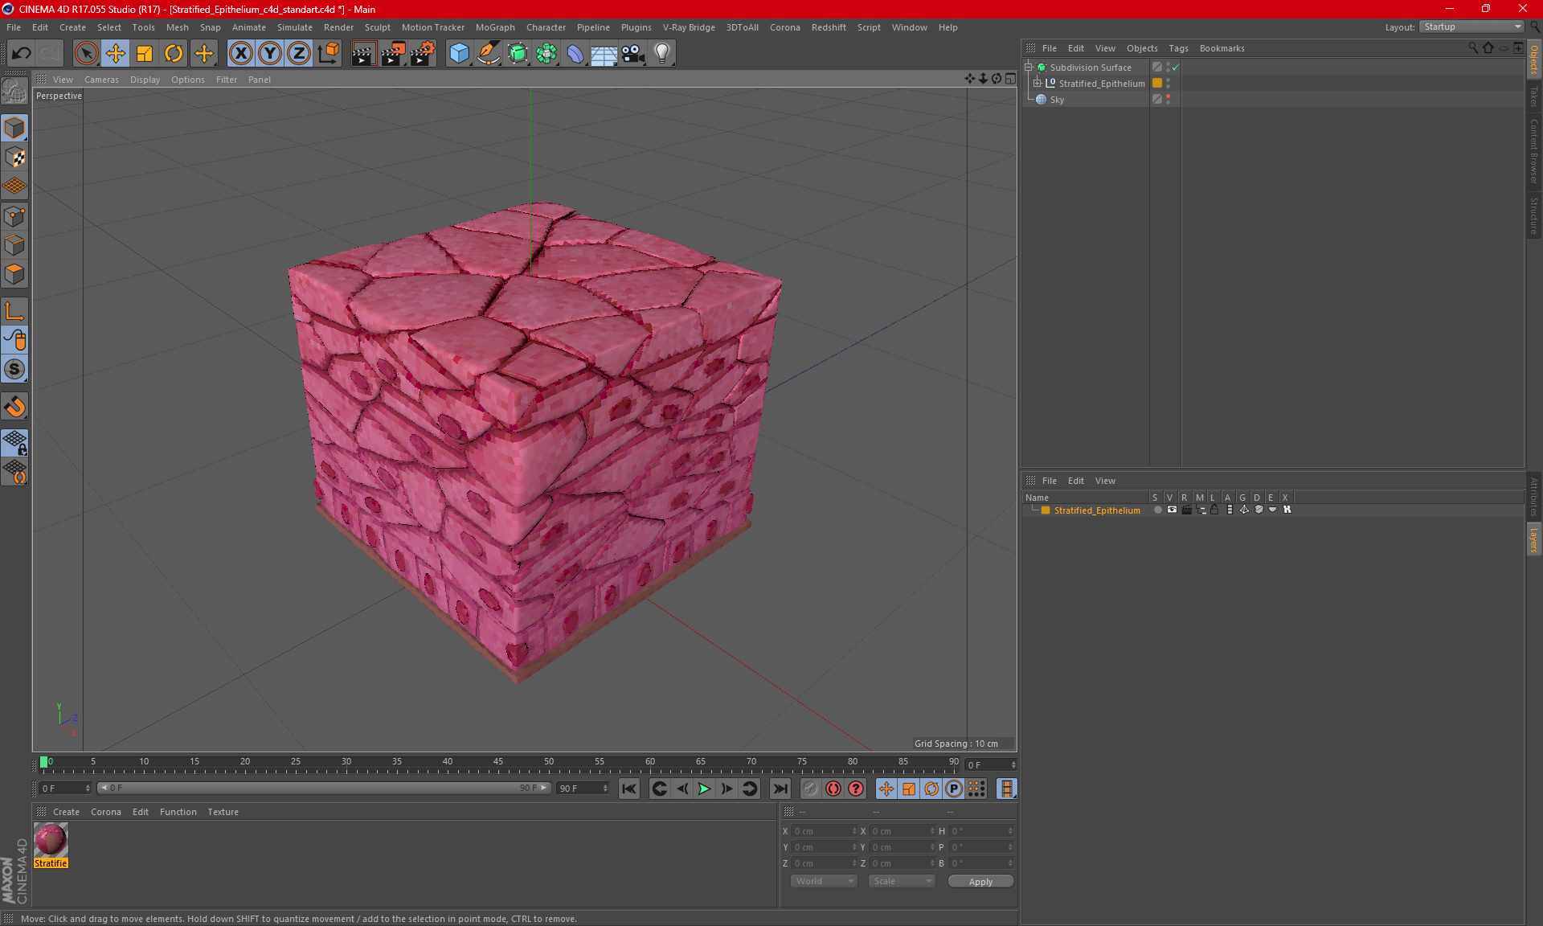The image size is (1543, 926).
Task: Switch to Points mode
Action: click(x=14, y=216)
